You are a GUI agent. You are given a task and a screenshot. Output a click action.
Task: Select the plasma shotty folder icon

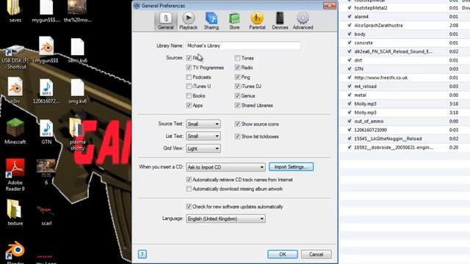77,134
